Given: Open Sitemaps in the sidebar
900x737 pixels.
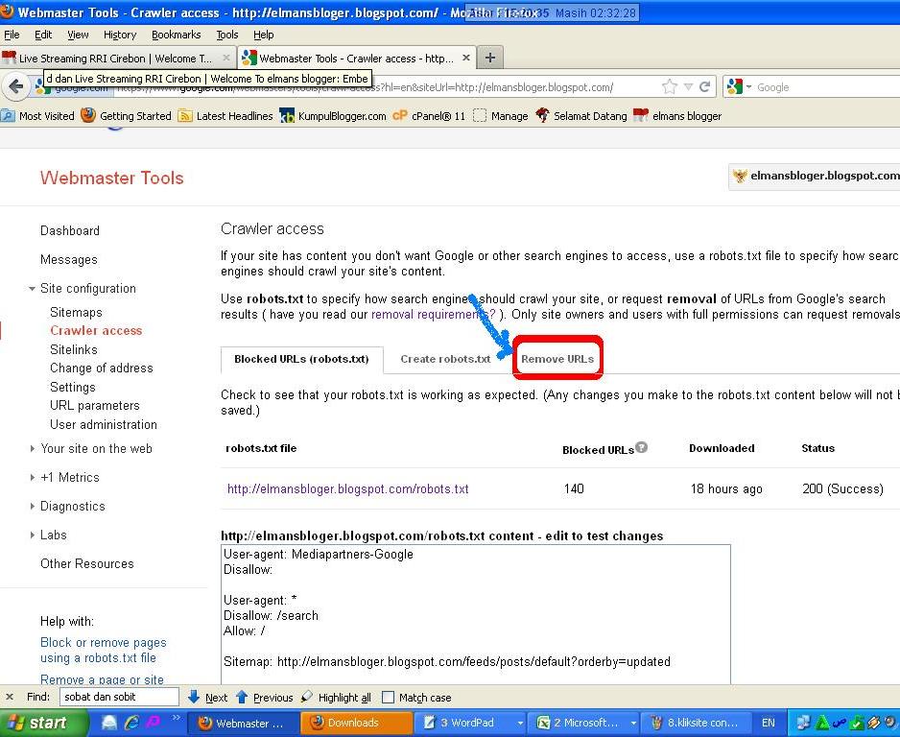Looking at the screenshot, I should tap(77, 312).
